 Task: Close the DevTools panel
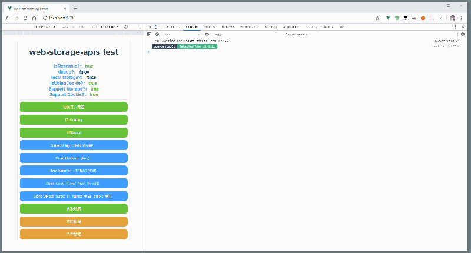point(463,26)
